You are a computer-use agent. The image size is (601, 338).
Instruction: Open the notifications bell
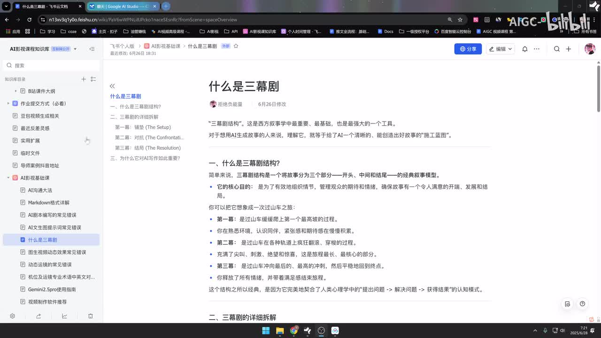(x=525, y=49)
